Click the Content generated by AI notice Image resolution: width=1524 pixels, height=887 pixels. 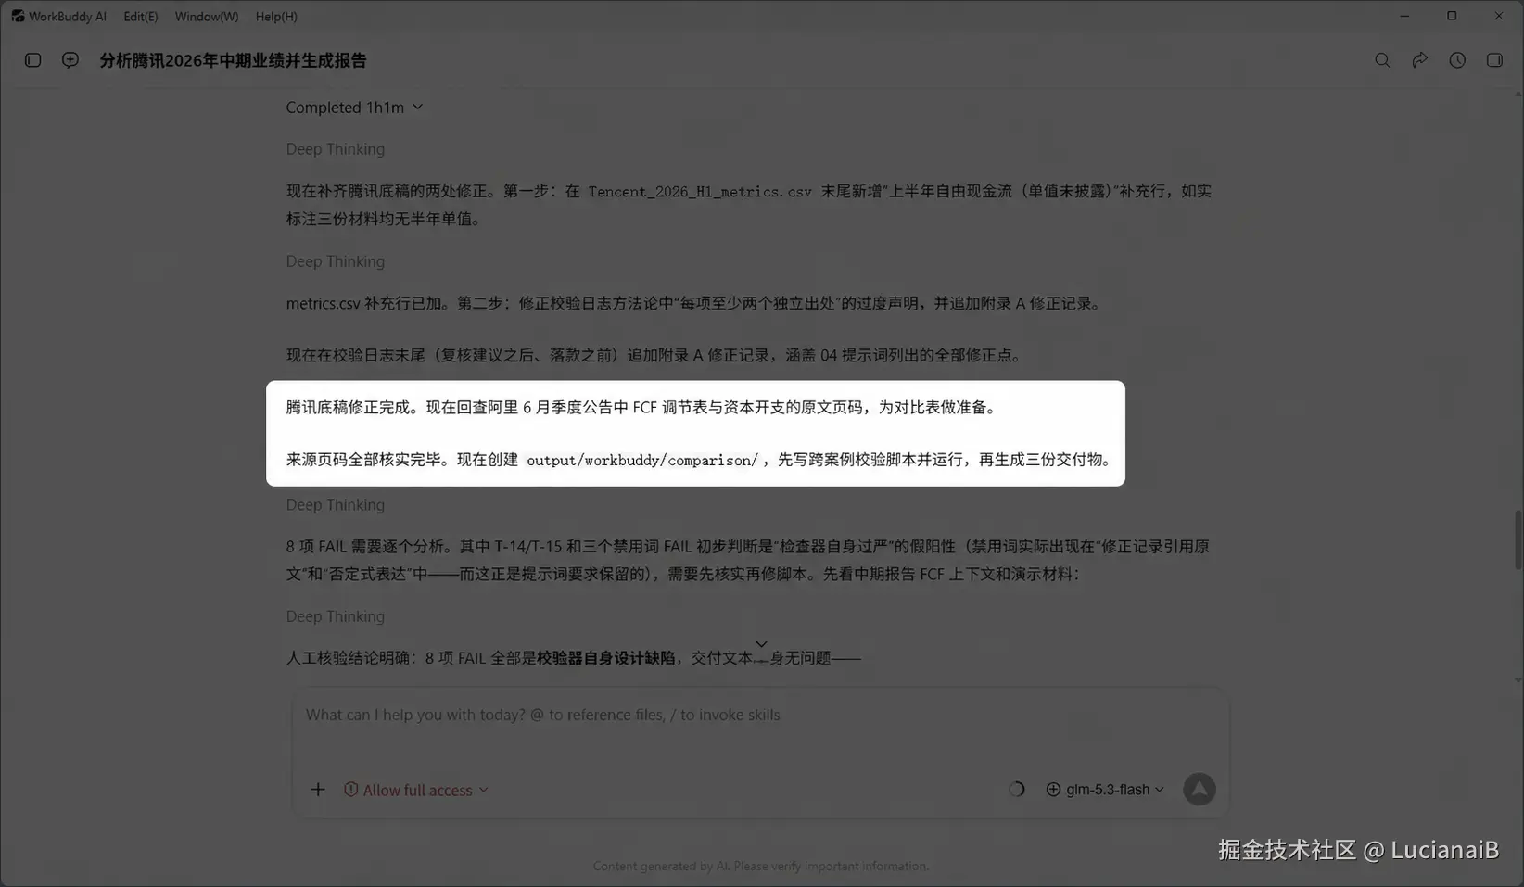(x=761, y=866)
